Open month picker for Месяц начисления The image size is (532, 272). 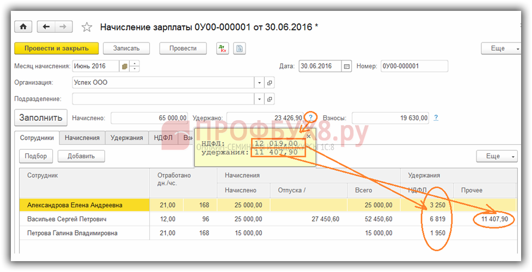125,66
